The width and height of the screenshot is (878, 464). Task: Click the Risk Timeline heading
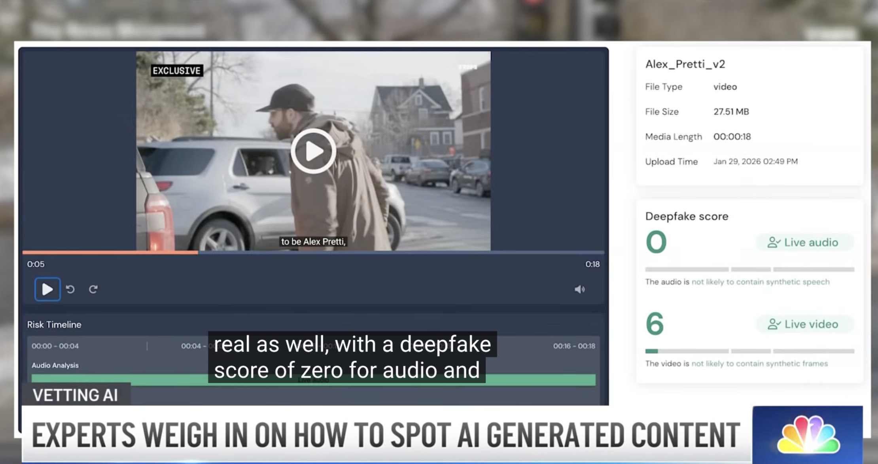(x=54, y=324)
